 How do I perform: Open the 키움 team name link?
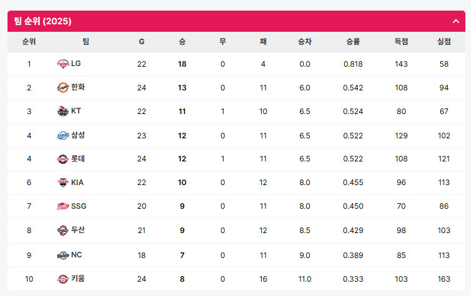78,279
